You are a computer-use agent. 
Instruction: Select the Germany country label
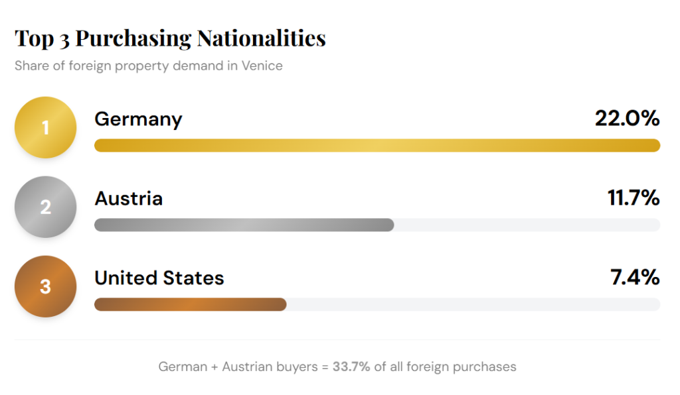pyautogui.click(x=138, y=119)
